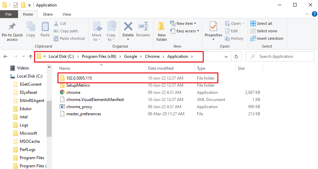Click the Open ribbon command
The height and width of the screenshot is (169, 318).
pos(235,23)
